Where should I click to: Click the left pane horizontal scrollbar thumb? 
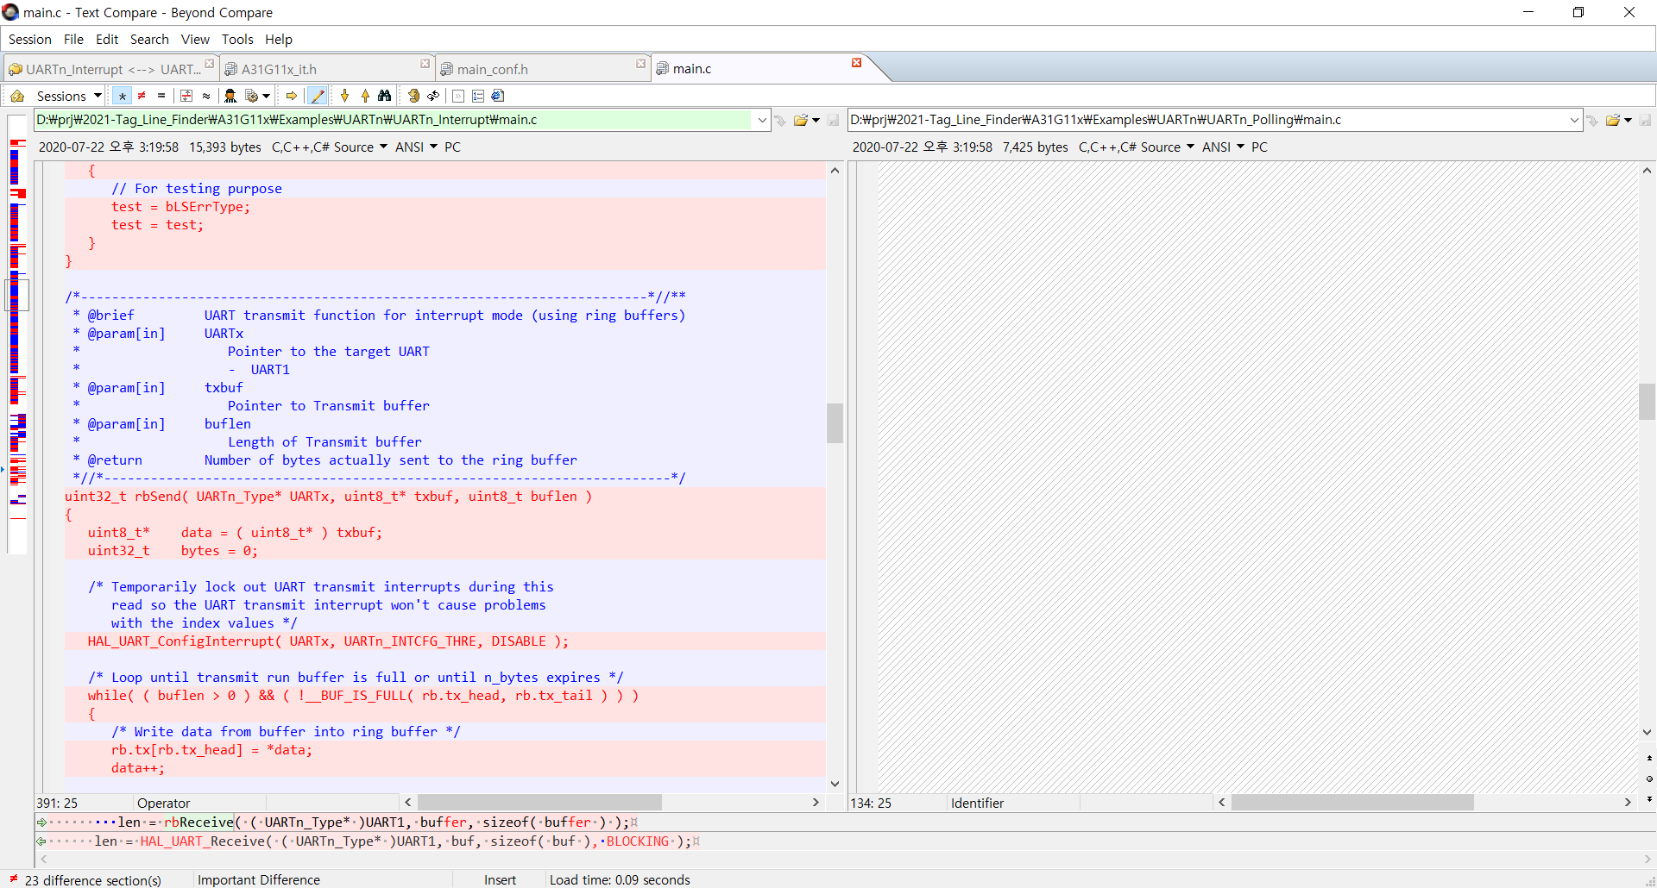tap(539, 802)
